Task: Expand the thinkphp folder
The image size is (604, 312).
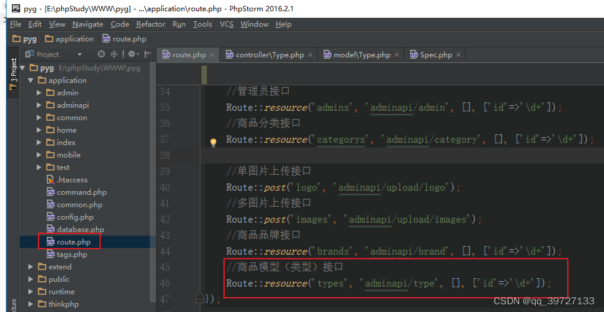Action: click(x=30, y=304)
